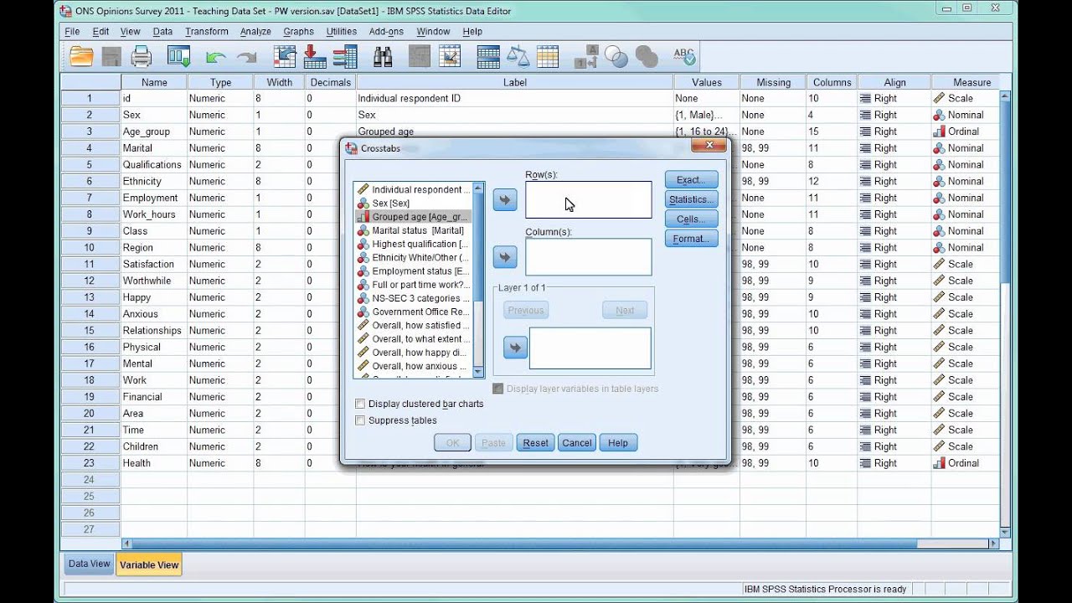Open Cells... options in Crosstabs
This screenshot has width=1072, height=603.
tap(691, 219)
